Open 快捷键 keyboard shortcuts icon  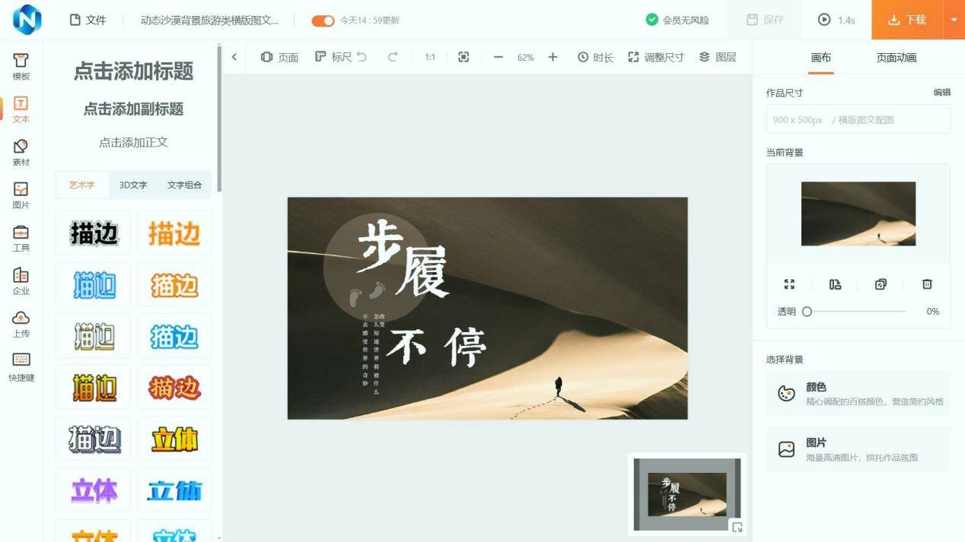pyautogui.click(x=21, y=366)
